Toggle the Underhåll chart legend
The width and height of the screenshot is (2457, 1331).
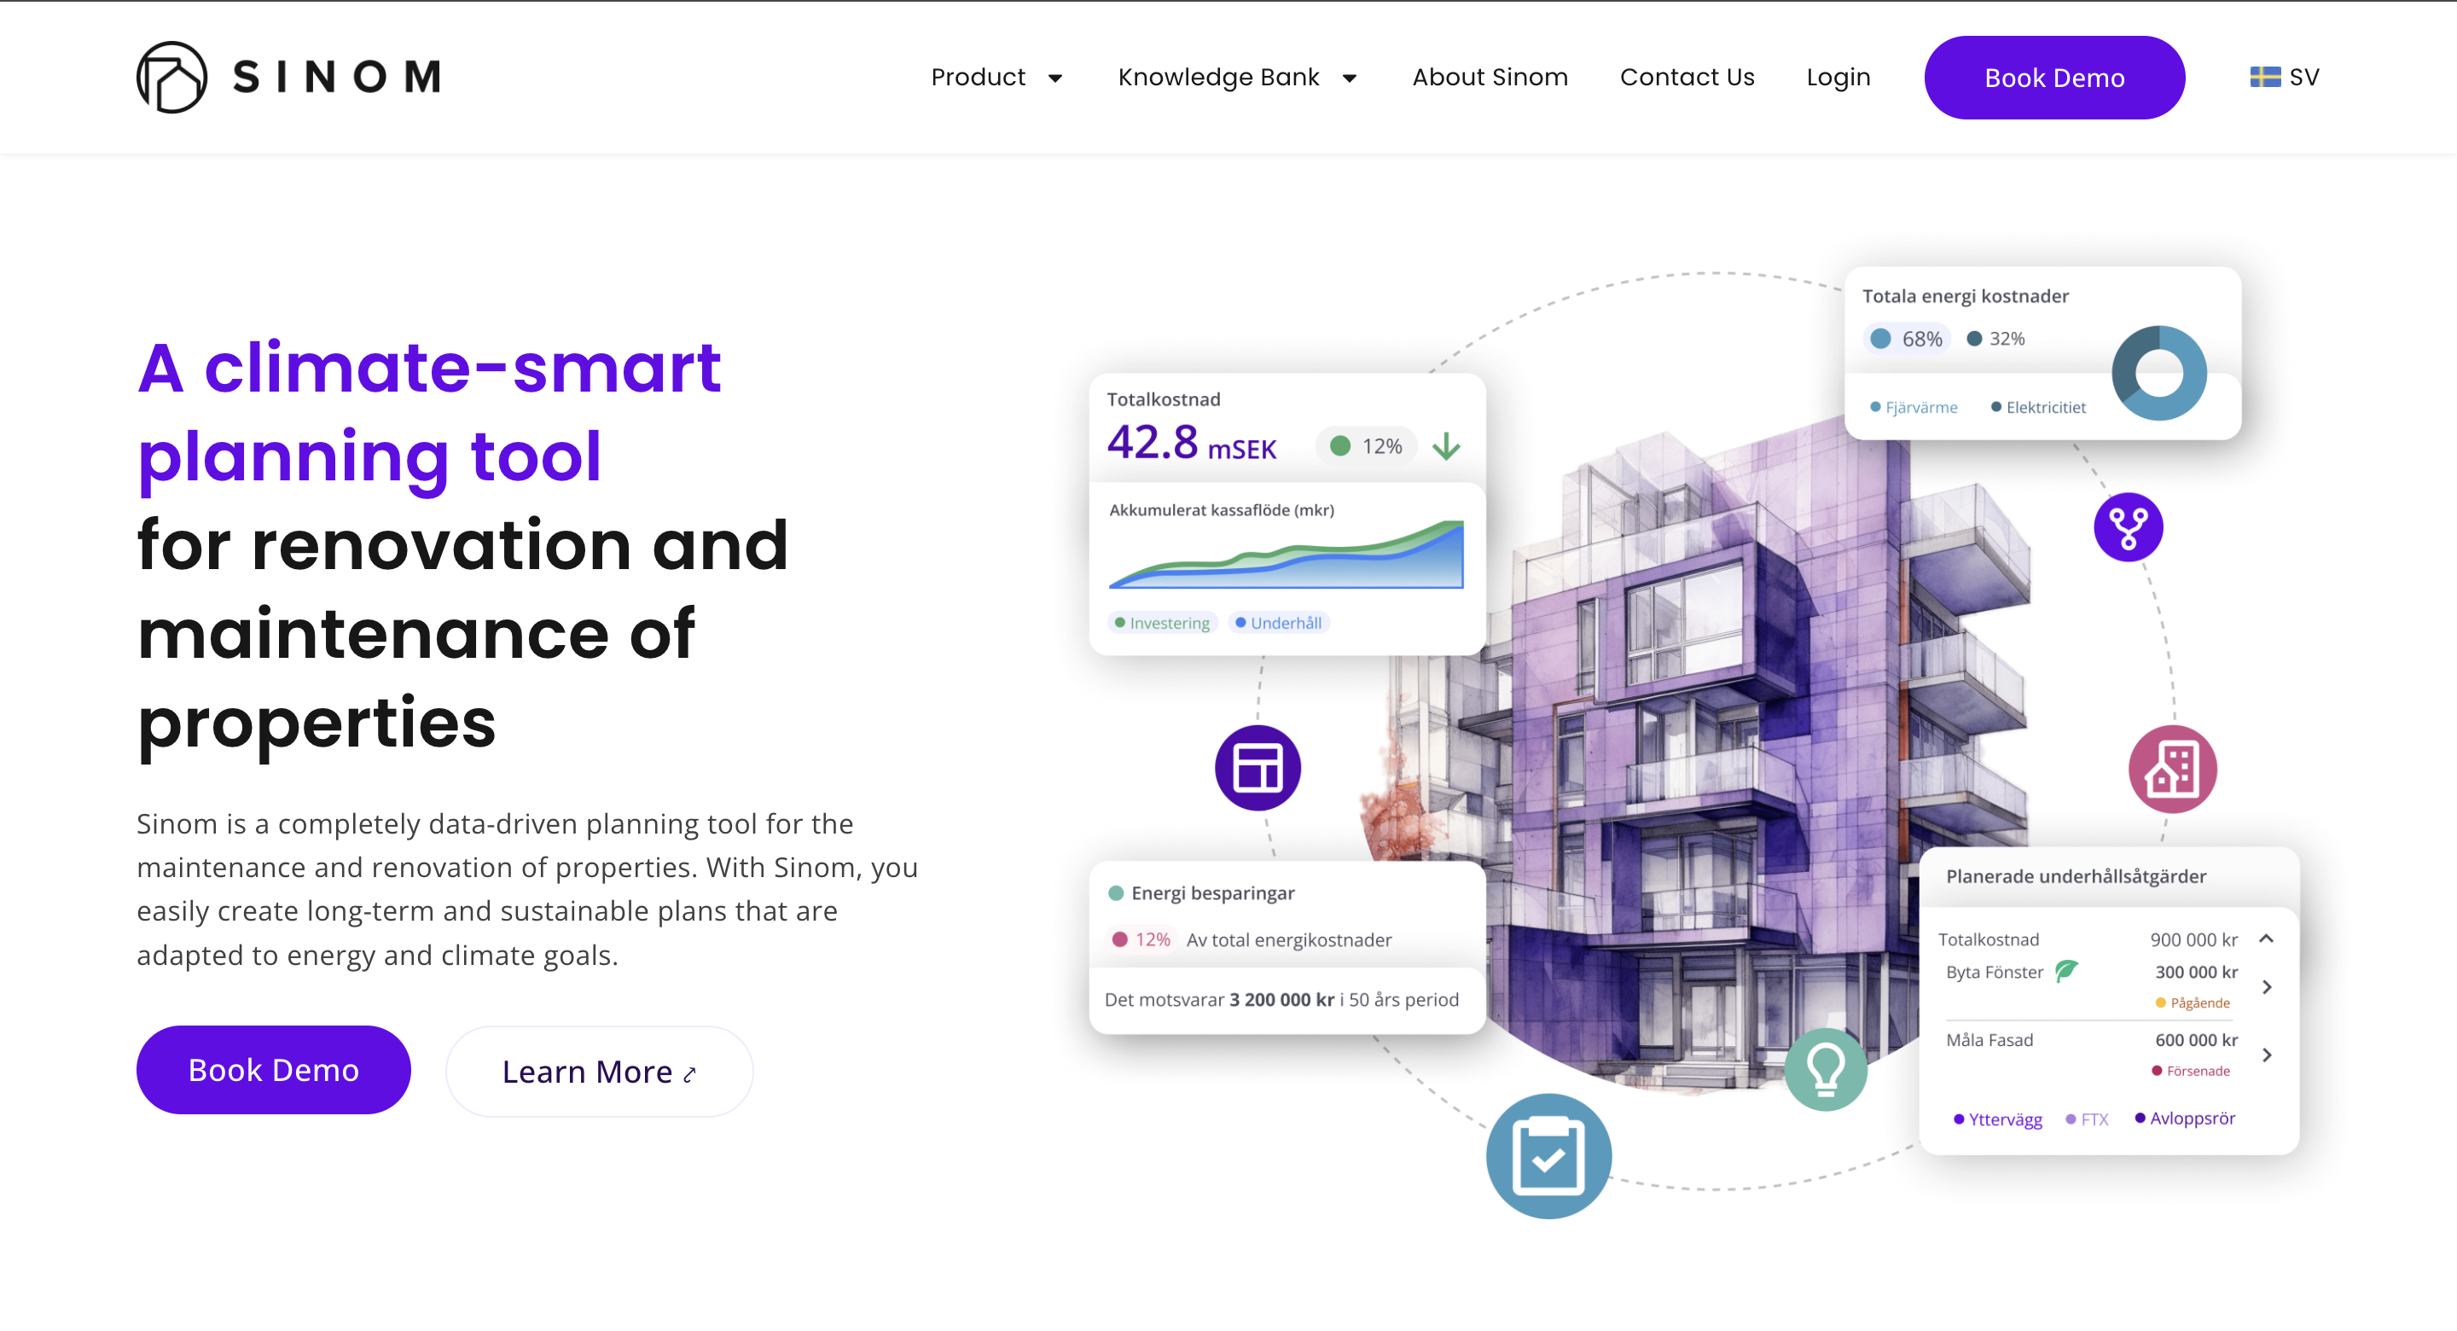coord(1278,623)
